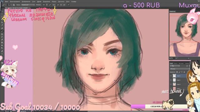Lock transparent pixels in Layers panel

(177, 72)
